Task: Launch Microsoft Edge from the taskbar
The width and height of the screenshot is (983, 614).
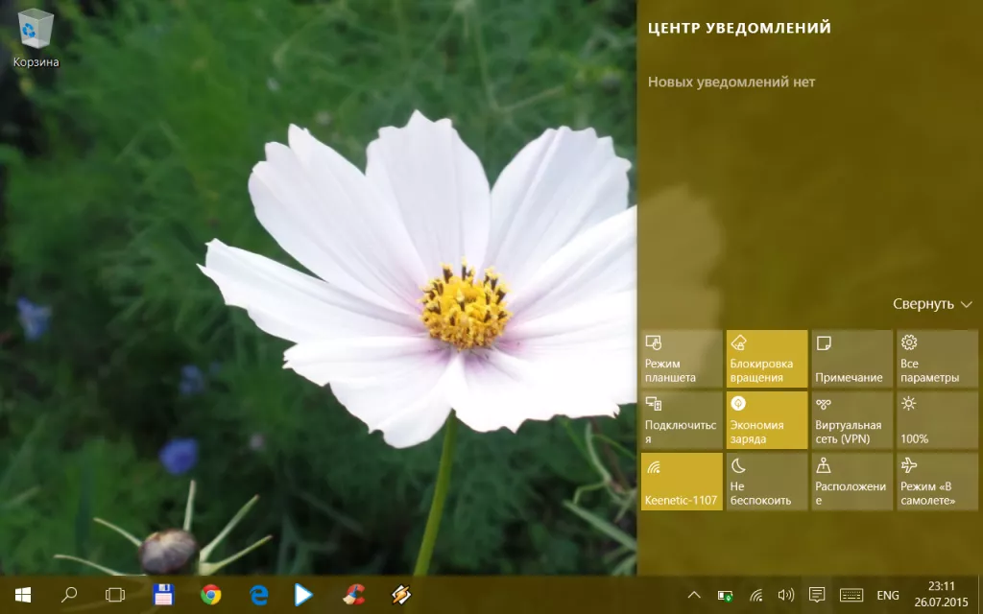Action: [258, 595]
